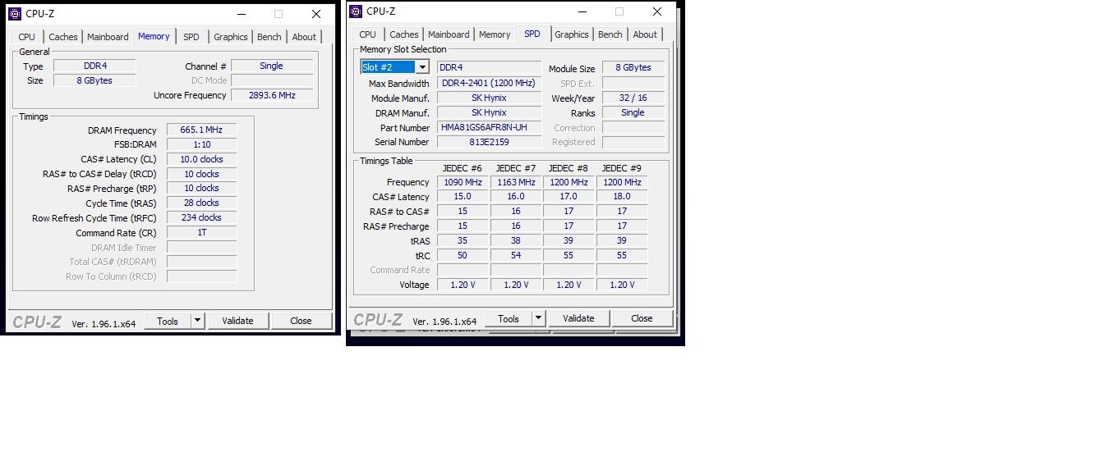Click the empty DC Mode field
The height and width of the screenshot is (461, 1114).
click(x=272, y=80)
